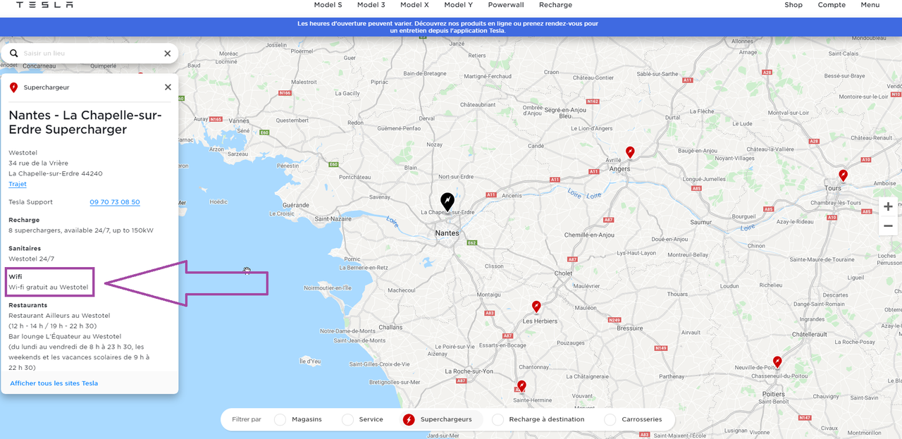
Task: Select the Supercharger marker at Angers
Action: coord(630,152)
